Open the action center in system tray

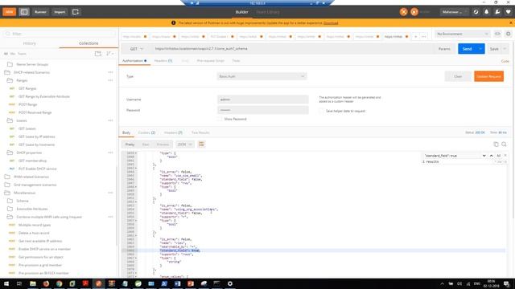point(506,283)
